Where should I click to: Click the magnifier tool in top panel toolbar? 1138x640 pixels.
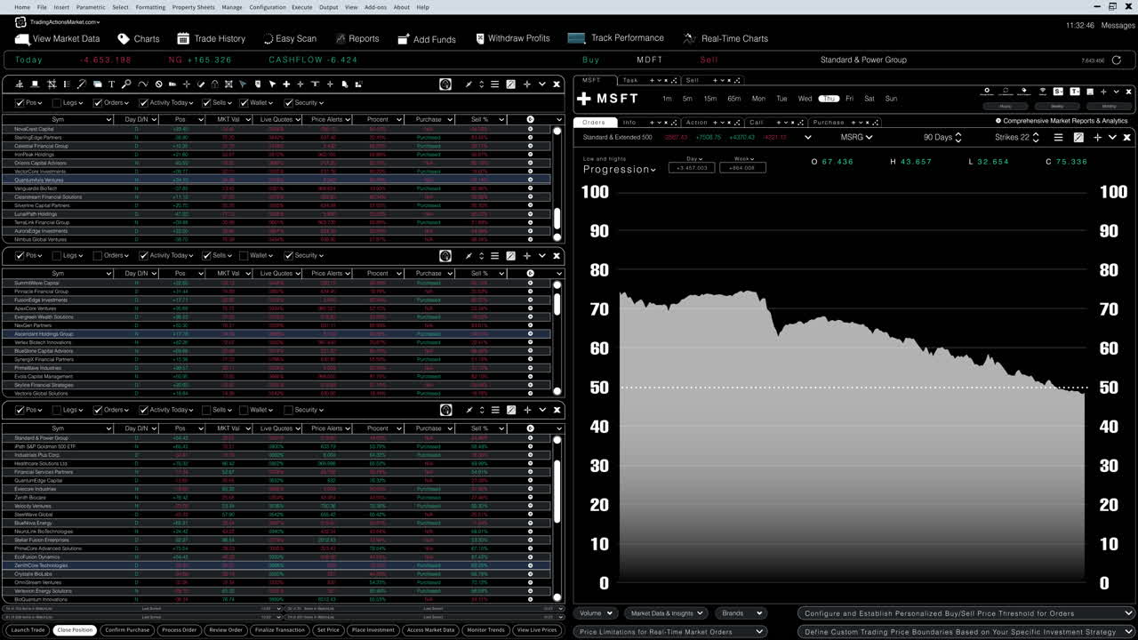[x=126, y=84]
